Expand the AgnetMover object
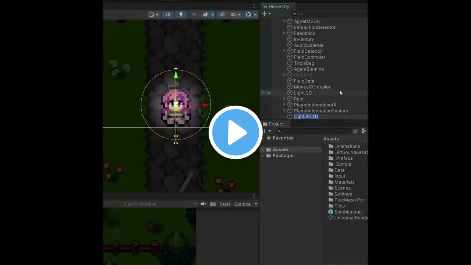 click(284, 21)
